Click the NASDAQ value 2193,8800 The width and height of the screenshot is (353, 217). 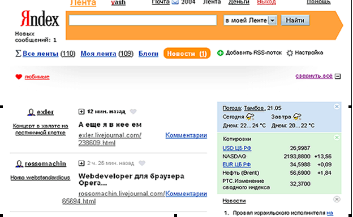(x=297, y=157)
